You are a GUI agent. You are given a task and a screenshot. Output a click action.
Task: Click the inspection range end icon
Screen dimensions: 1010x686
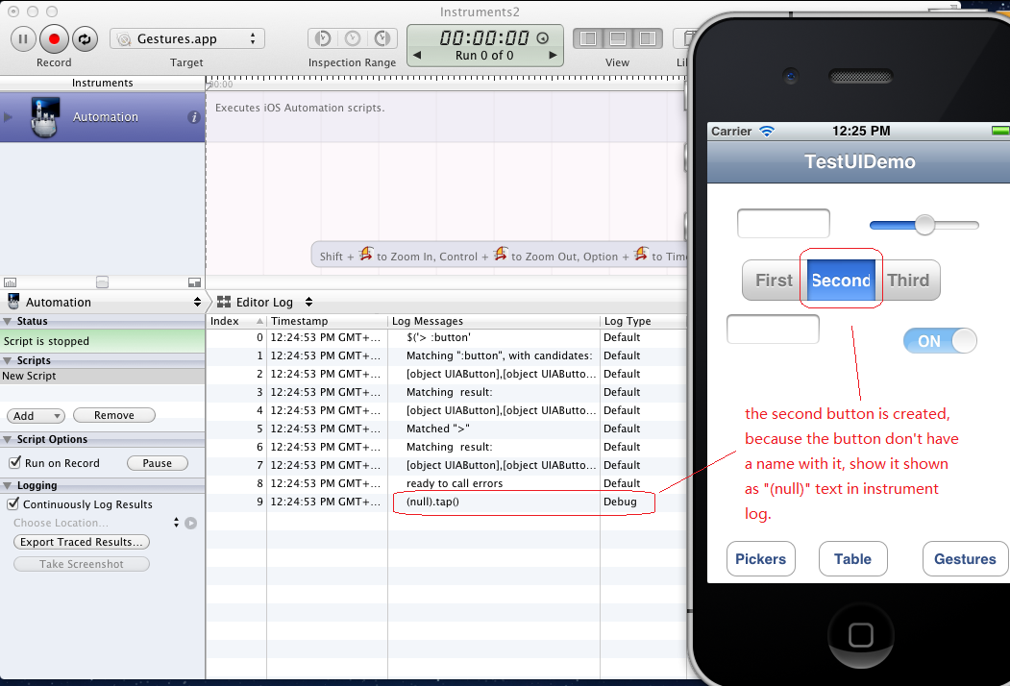(x=382, y=38)
